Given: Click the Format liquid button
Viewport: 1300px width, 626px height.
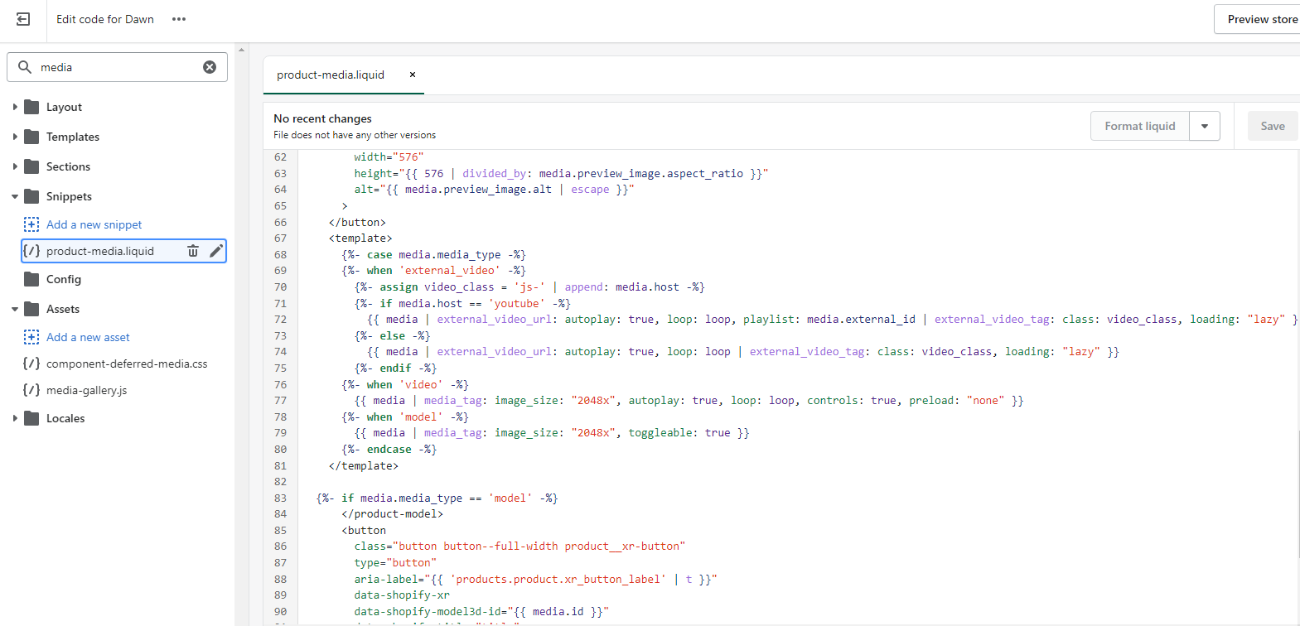Looking at the screenshot, I should coord(1139,126).
